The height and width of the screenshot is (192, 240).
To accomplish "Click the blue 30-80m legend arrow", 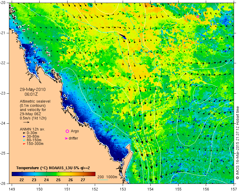I will 24,136.
